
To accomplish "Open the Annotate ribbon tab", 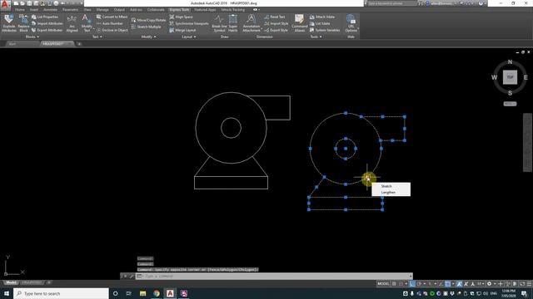I will [50, 10].
